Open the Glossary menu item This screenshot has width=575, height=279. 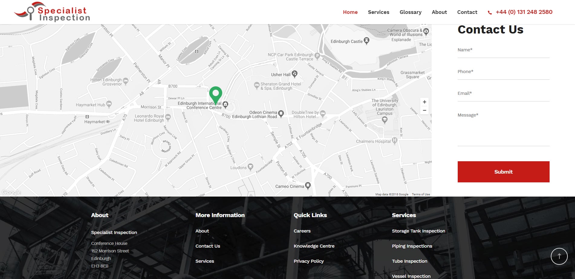pyautogui.click(x=410, y=12)
